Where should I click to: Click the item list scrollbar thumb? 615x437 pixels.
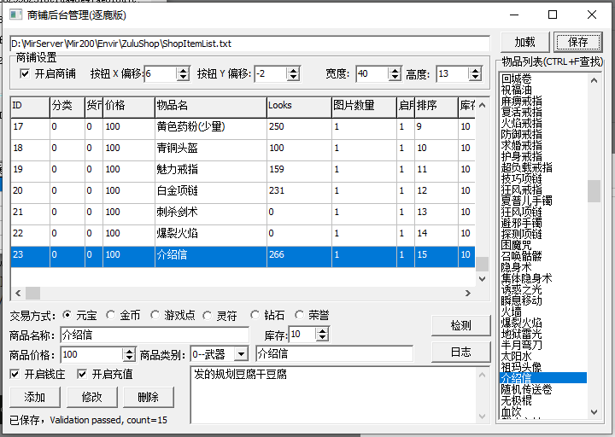click(x=594, y=191)
